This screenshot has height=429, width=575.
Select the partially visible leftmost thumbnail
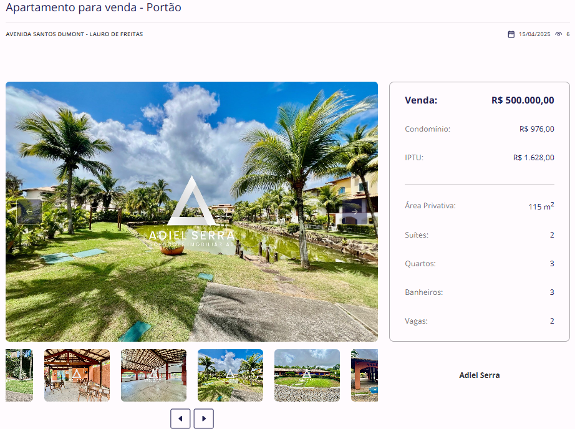pos(19,375)
